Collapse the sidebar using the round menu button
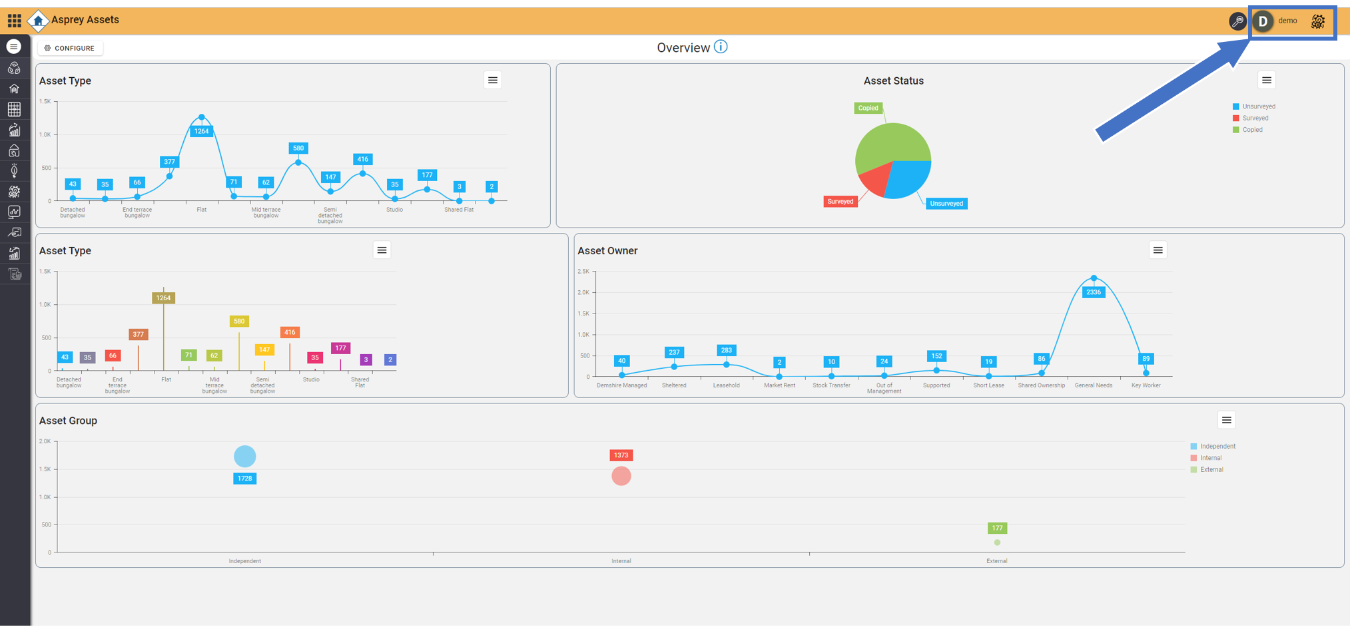The width and height of the screenshot is (1350, 627). click(x=14, y=47)
